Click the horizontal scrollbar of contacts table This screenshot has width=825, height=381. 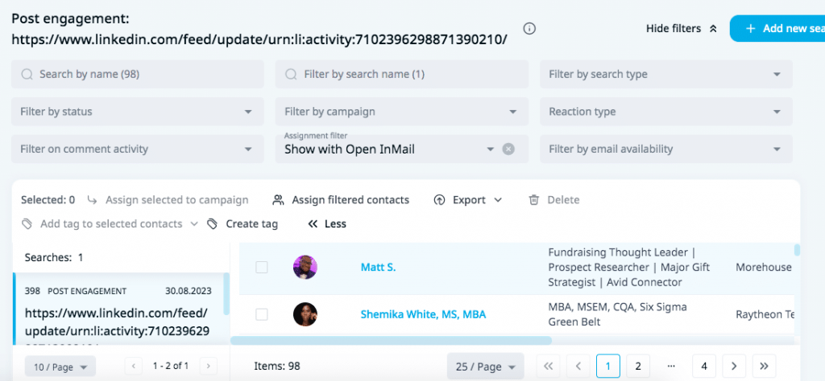391,340
